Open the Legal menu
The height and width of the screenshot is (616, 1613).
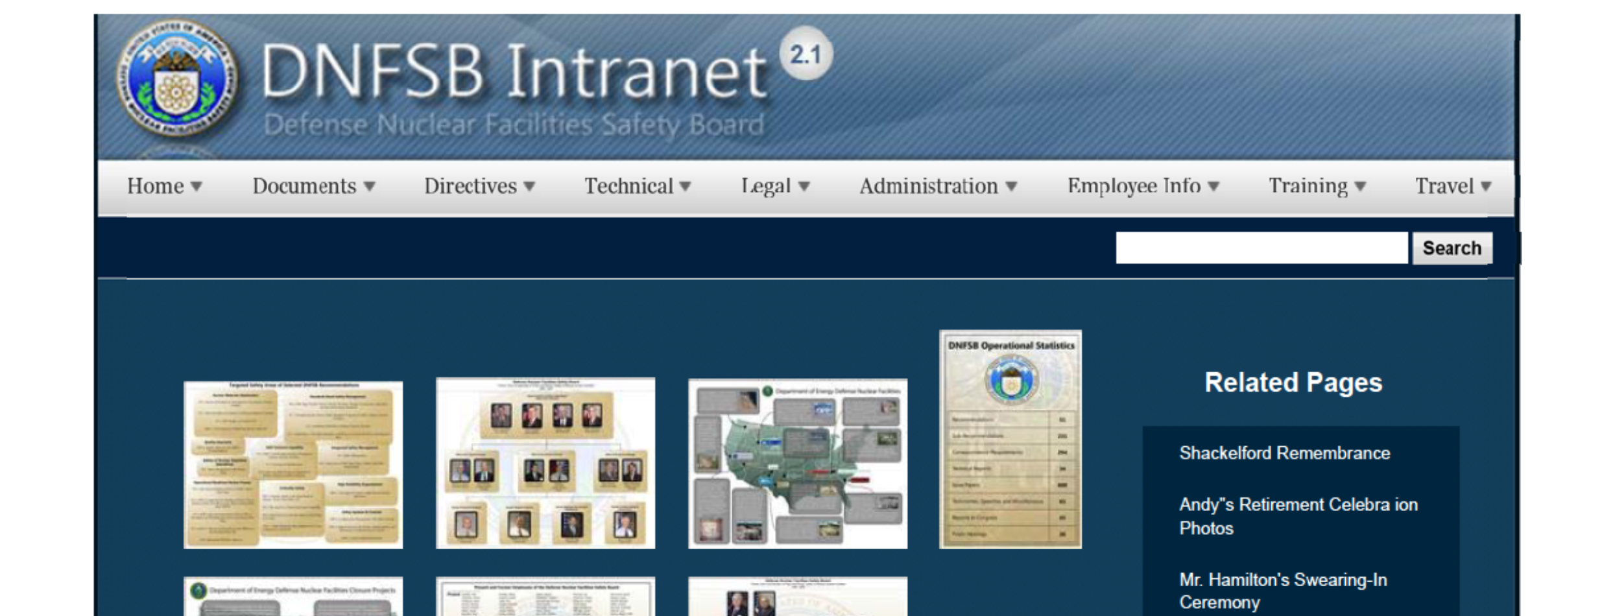[x=776, y=187]
